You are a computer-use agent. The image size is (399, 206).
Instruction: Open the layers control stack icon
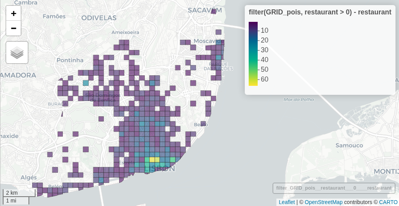pos(17,52)
